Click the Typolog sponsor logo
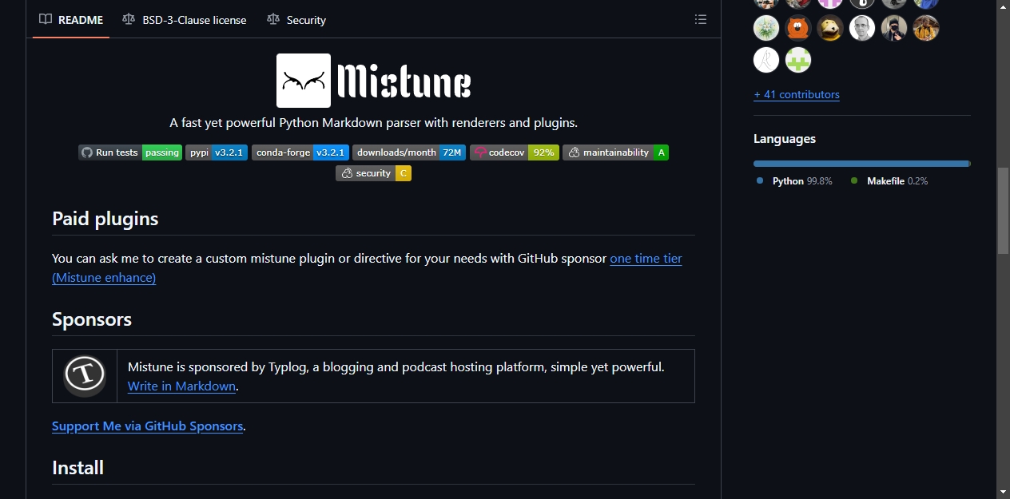Screen dimensions: 1010x499 [x=85, y=376]
